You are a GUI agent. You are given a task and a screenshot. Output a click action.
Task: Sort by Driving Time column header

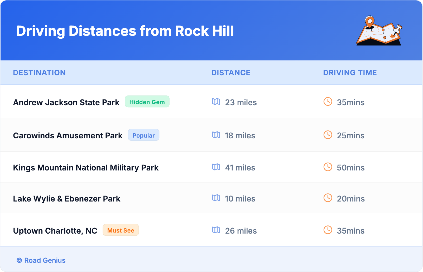tap(350, 73)
